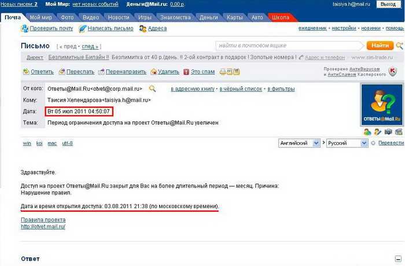
Task: Click the Переслать forward icon
Action: pyautogui.click(x=62, y=72)
